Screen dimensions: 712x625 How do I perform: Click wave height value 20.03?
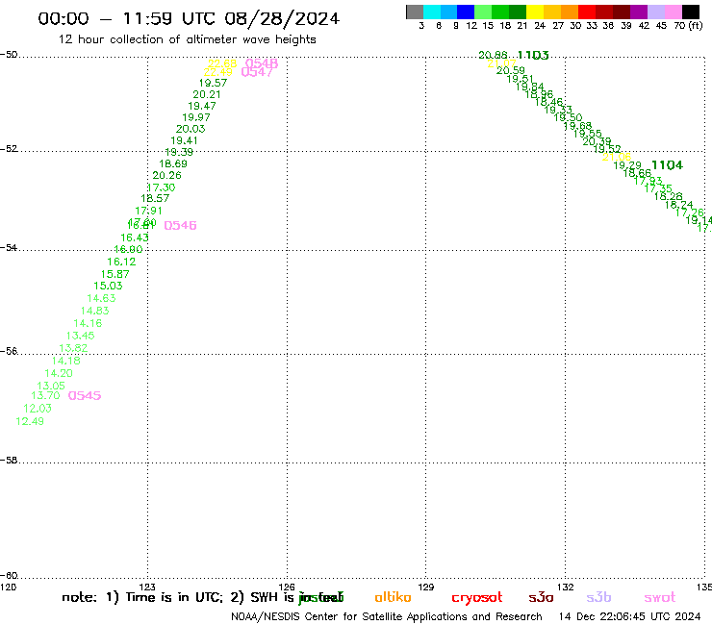(x=191, y=129)
